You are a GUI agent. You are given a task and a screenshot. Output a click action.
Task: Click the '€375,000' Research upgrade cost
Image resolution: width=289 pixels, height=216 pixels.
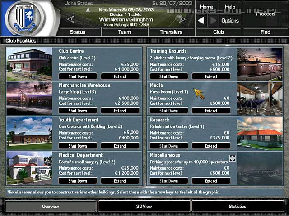tap(220, 138)
